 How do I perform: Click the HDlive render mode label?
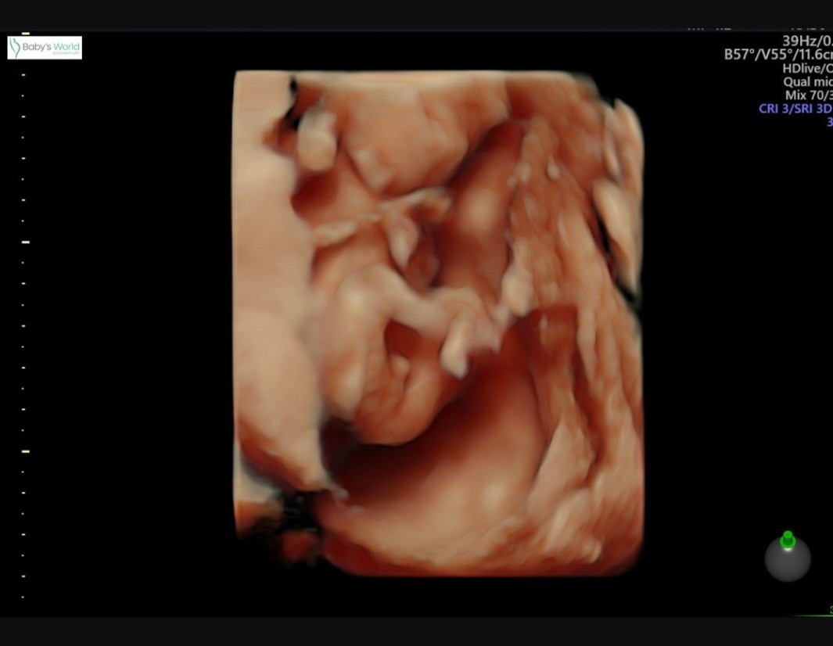806,69
